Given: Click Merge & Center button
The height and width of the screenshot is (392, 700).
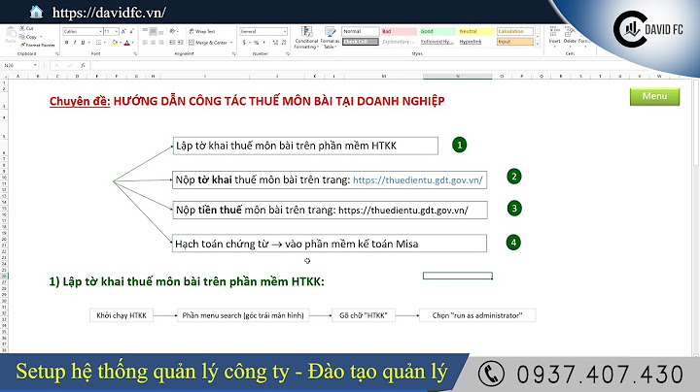Looking at the screenshot, I should tap(208, 43).
